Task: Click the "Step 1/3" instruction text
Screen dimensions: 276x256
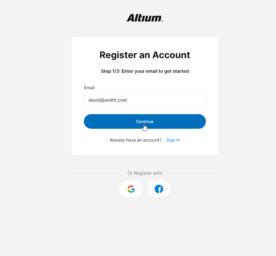Action: click(x=145, y=71)
